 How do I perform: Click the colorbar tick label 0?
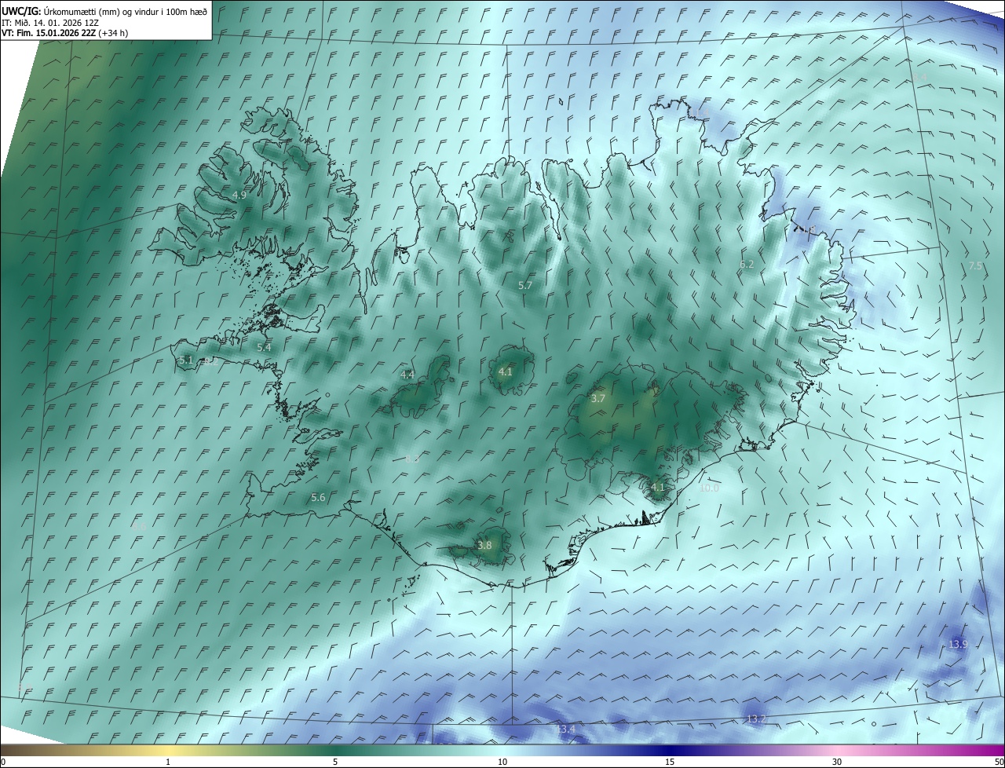coord(3,763)
